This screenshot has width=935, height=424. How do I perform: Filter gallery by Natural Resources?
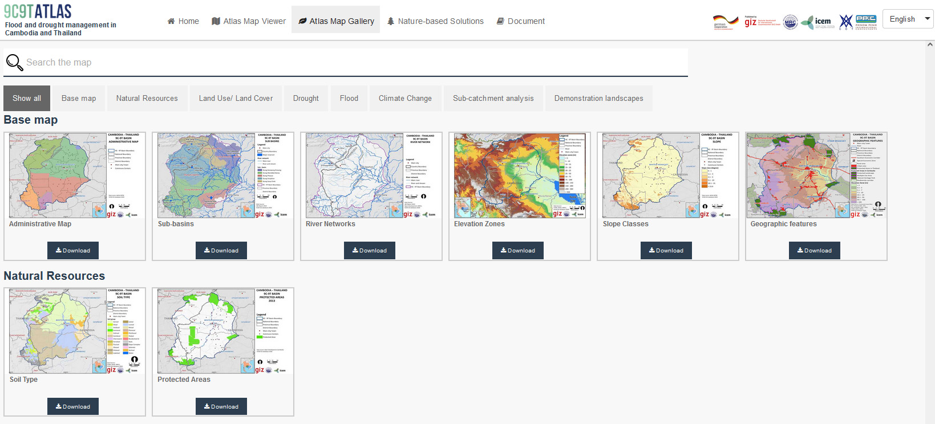coord(147,98)
